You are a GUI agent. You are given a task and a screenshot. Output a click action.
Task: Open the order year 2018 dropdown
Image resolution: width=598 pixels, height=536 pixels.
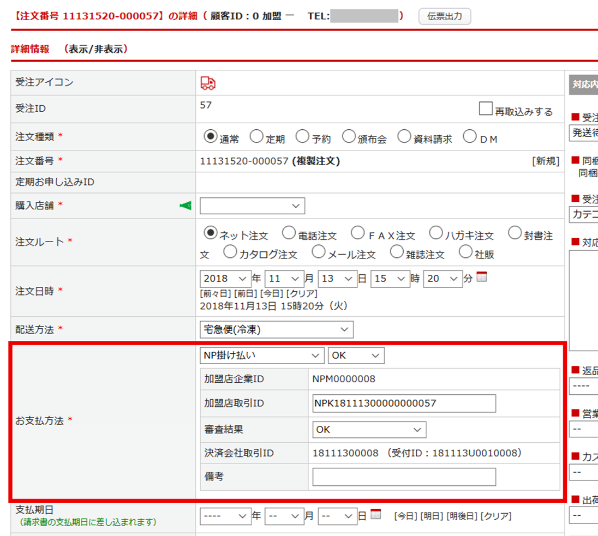225,279
